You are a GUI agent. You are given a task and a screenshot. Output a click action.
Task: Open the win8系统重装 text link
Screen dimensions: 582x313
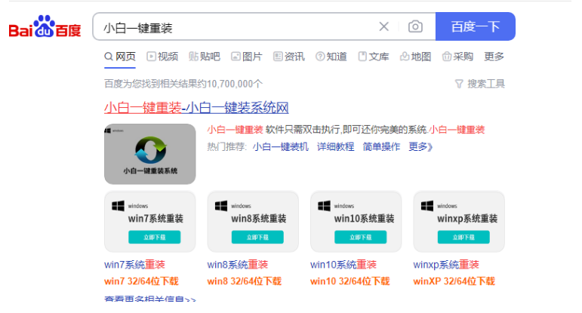[x=238, y=265]
